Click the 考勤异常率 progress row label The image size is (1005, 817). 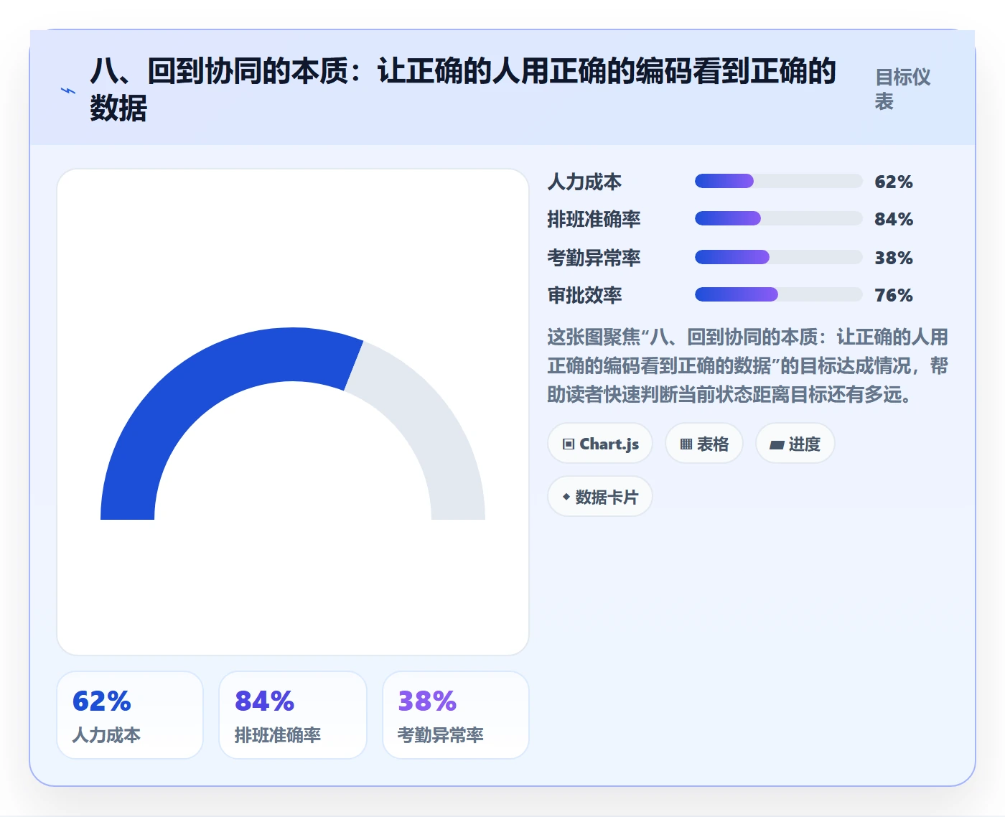[594, 258]
